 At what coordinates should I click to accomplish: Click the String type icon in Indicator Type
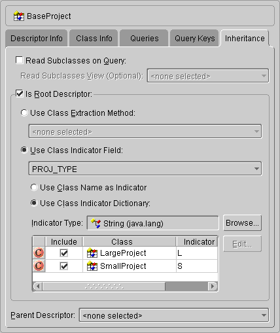click(96, 223)
